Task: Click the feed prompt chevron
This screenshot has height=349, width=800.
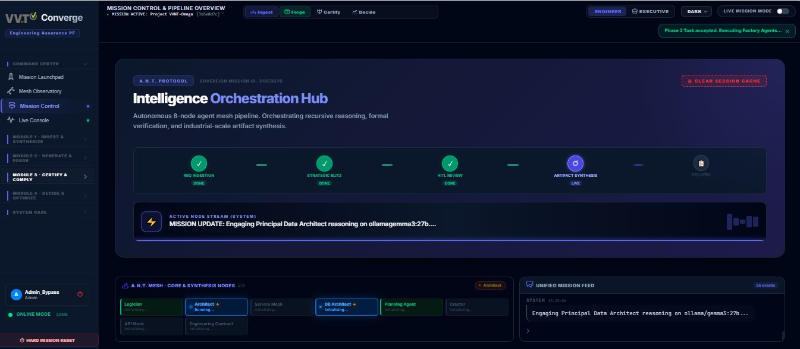Action: point(528,331)
